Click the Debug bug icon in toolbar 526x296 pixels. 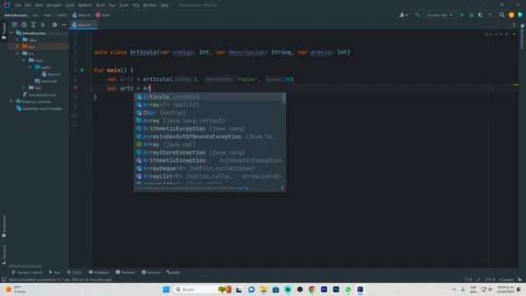coord(471,15)
